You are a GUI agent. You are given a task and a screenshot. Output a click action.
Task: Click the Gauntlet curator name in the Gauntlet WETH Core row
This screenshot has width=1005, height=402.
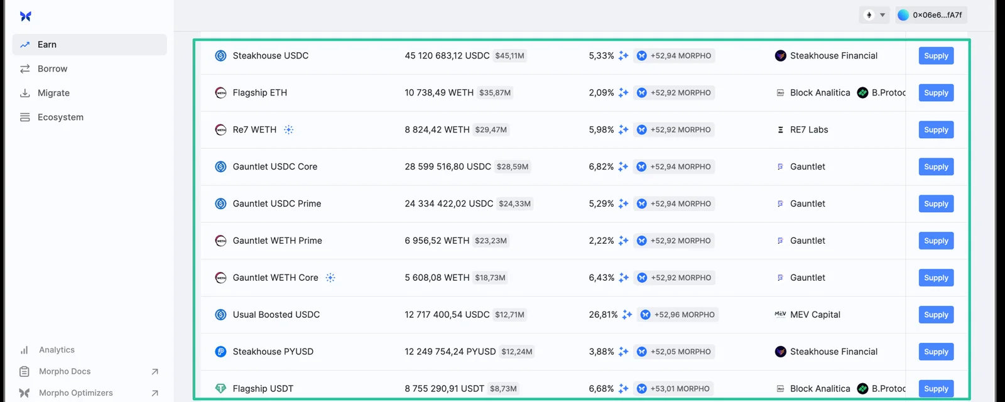pyautogui.click(x=808, y=278)
